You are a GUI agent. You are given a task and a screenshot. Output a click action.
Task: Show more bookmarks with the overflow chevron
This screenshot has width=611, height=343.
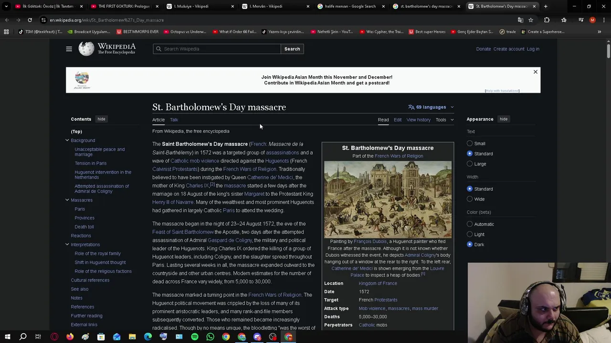599,31
